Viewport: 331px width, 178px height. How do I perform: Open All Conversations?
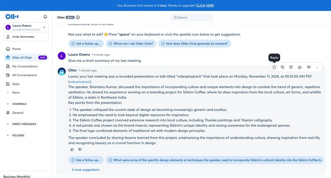[x=26, y=75]
